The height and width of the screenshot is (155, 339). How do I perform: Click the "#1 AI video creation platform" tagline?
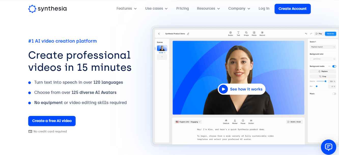click(x=62, y=41)
